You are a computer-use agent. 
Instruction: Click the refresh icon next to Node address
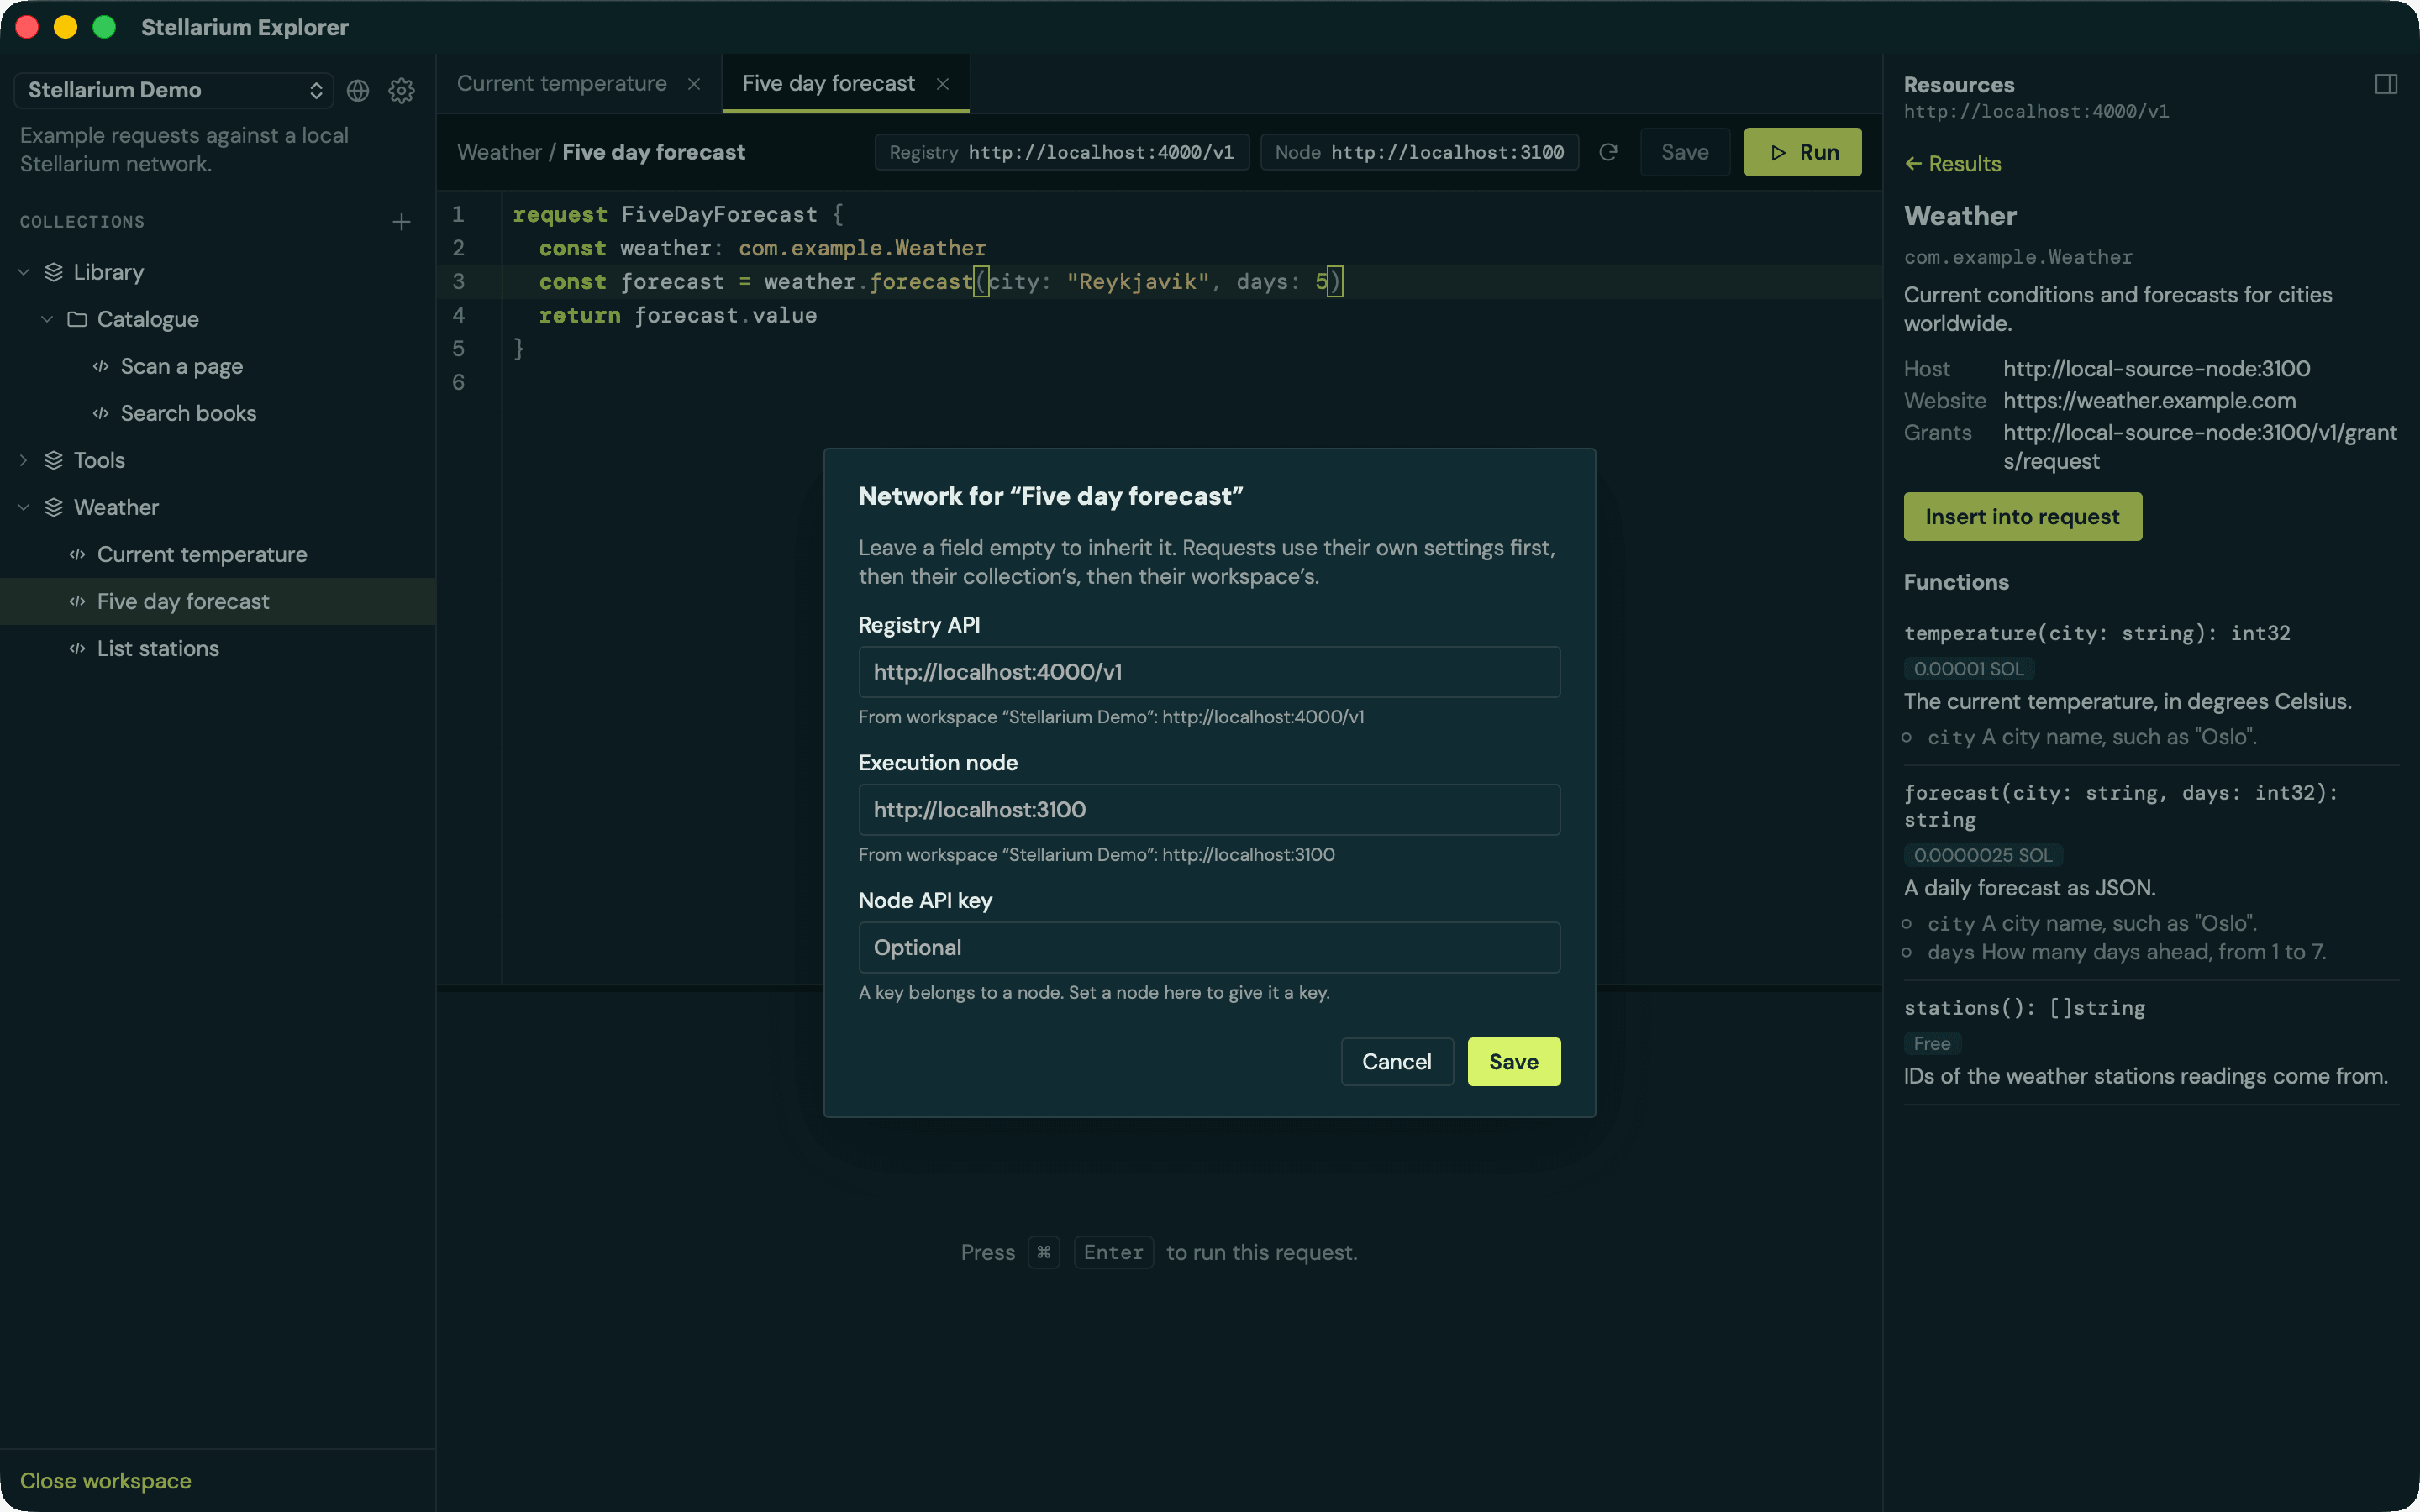click(x=1608, y=152)
